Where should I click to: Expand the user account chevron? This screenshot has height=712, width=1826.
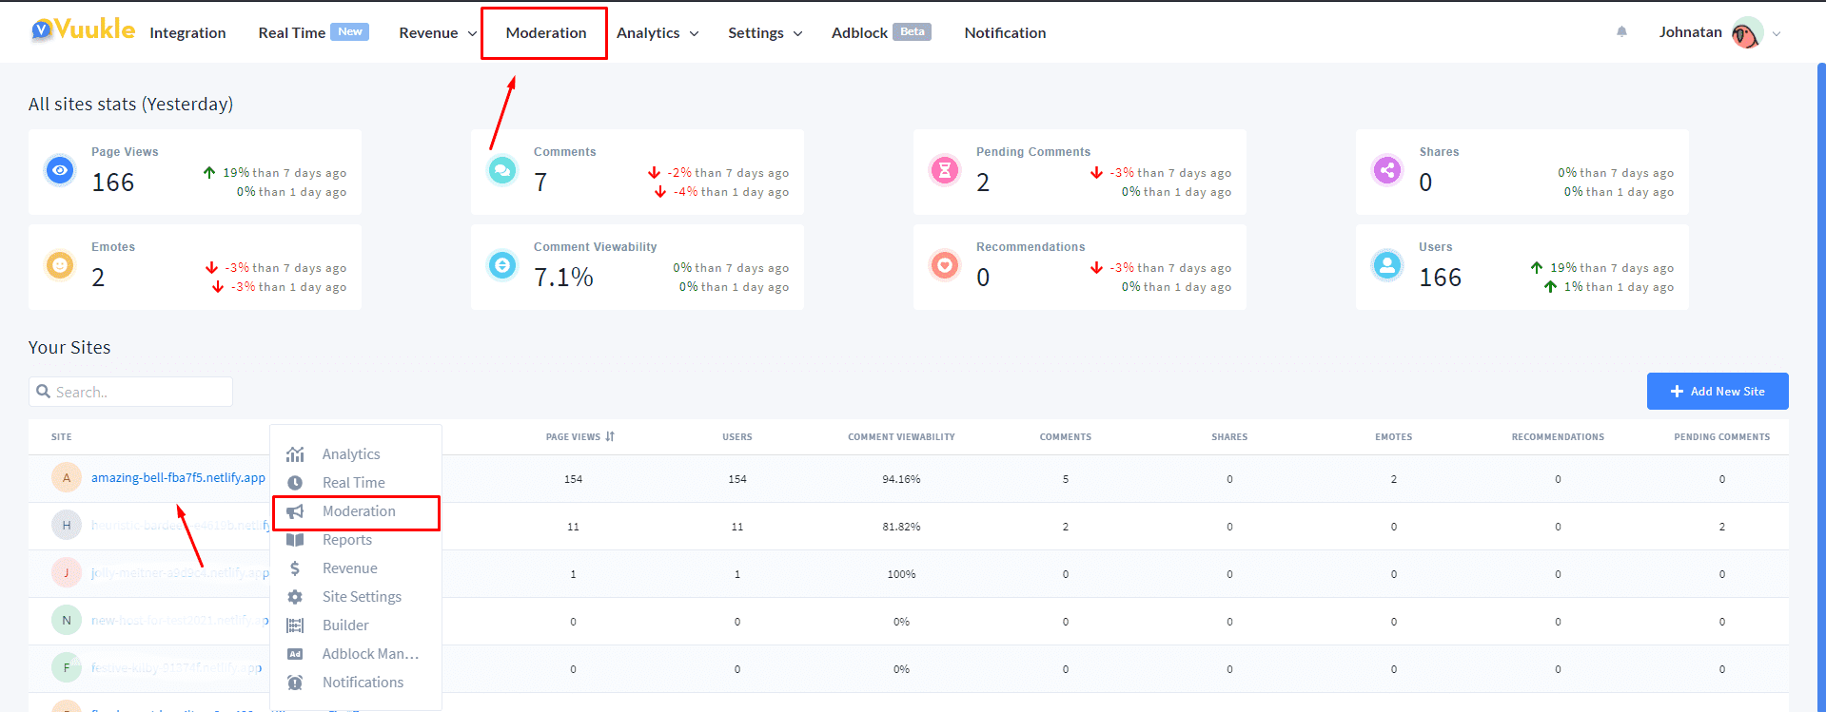[x=1777, y=33]
